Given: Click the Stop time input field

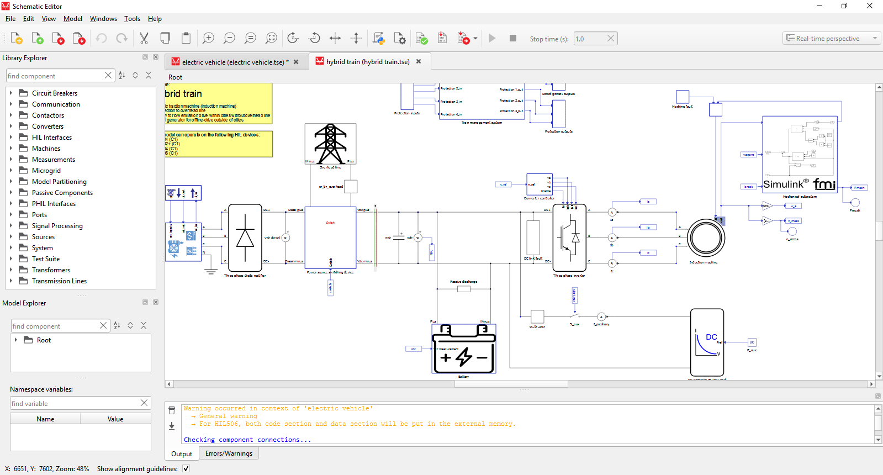Looking at the screenshot, I should coord(589,39).
